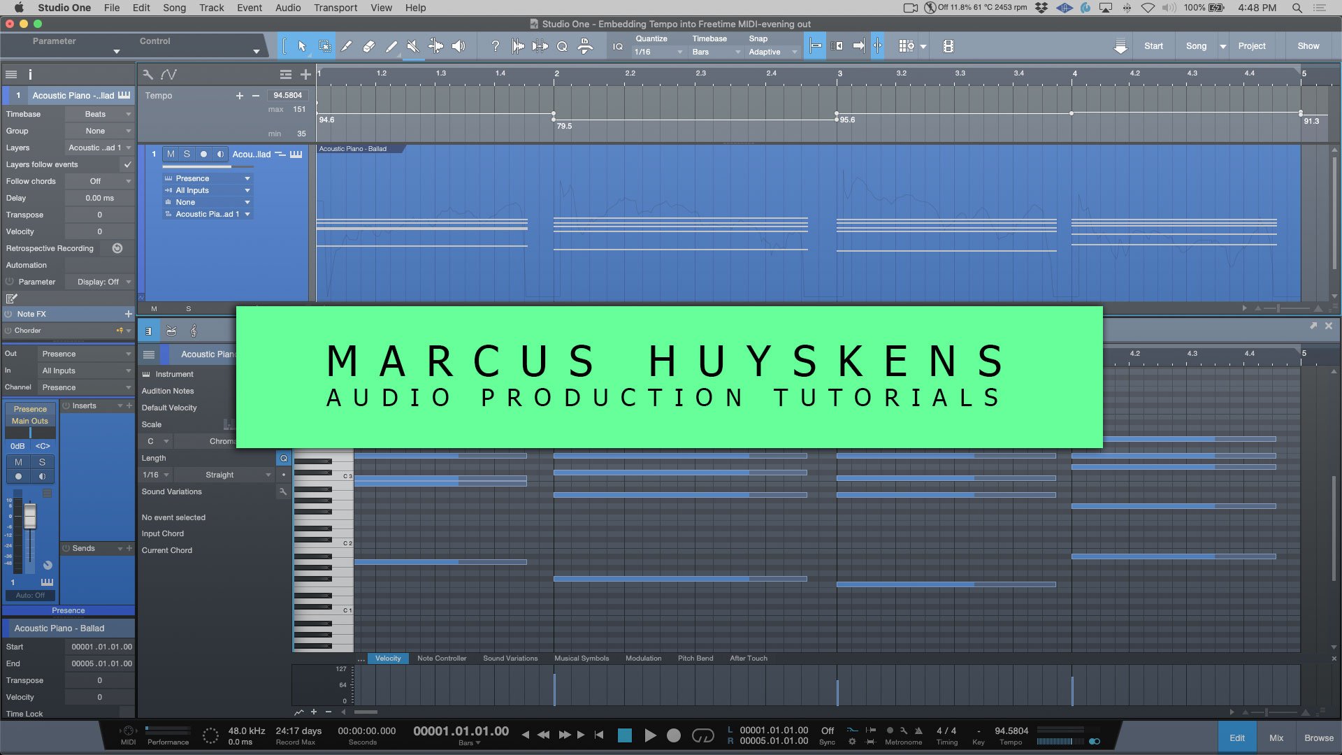Click the Project button
This screenshot has width=1342, height=755.
[1251, 46]
